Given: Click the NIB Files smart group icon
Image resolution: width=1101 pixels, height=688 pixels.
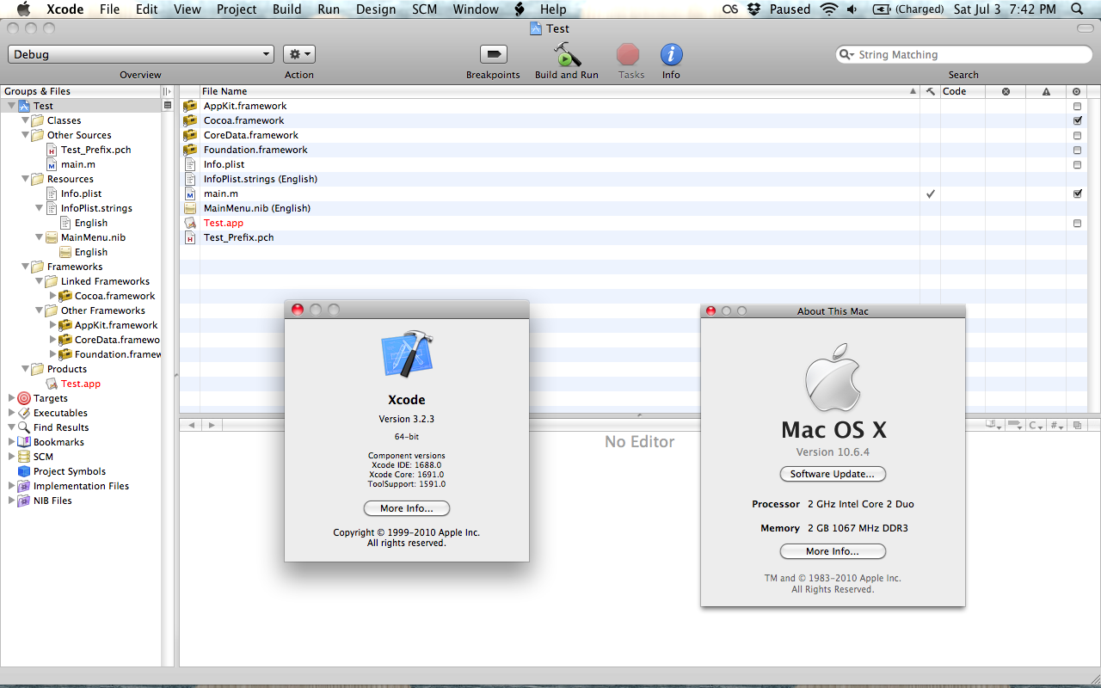Looking at the screenshot, I should (24, 501).
